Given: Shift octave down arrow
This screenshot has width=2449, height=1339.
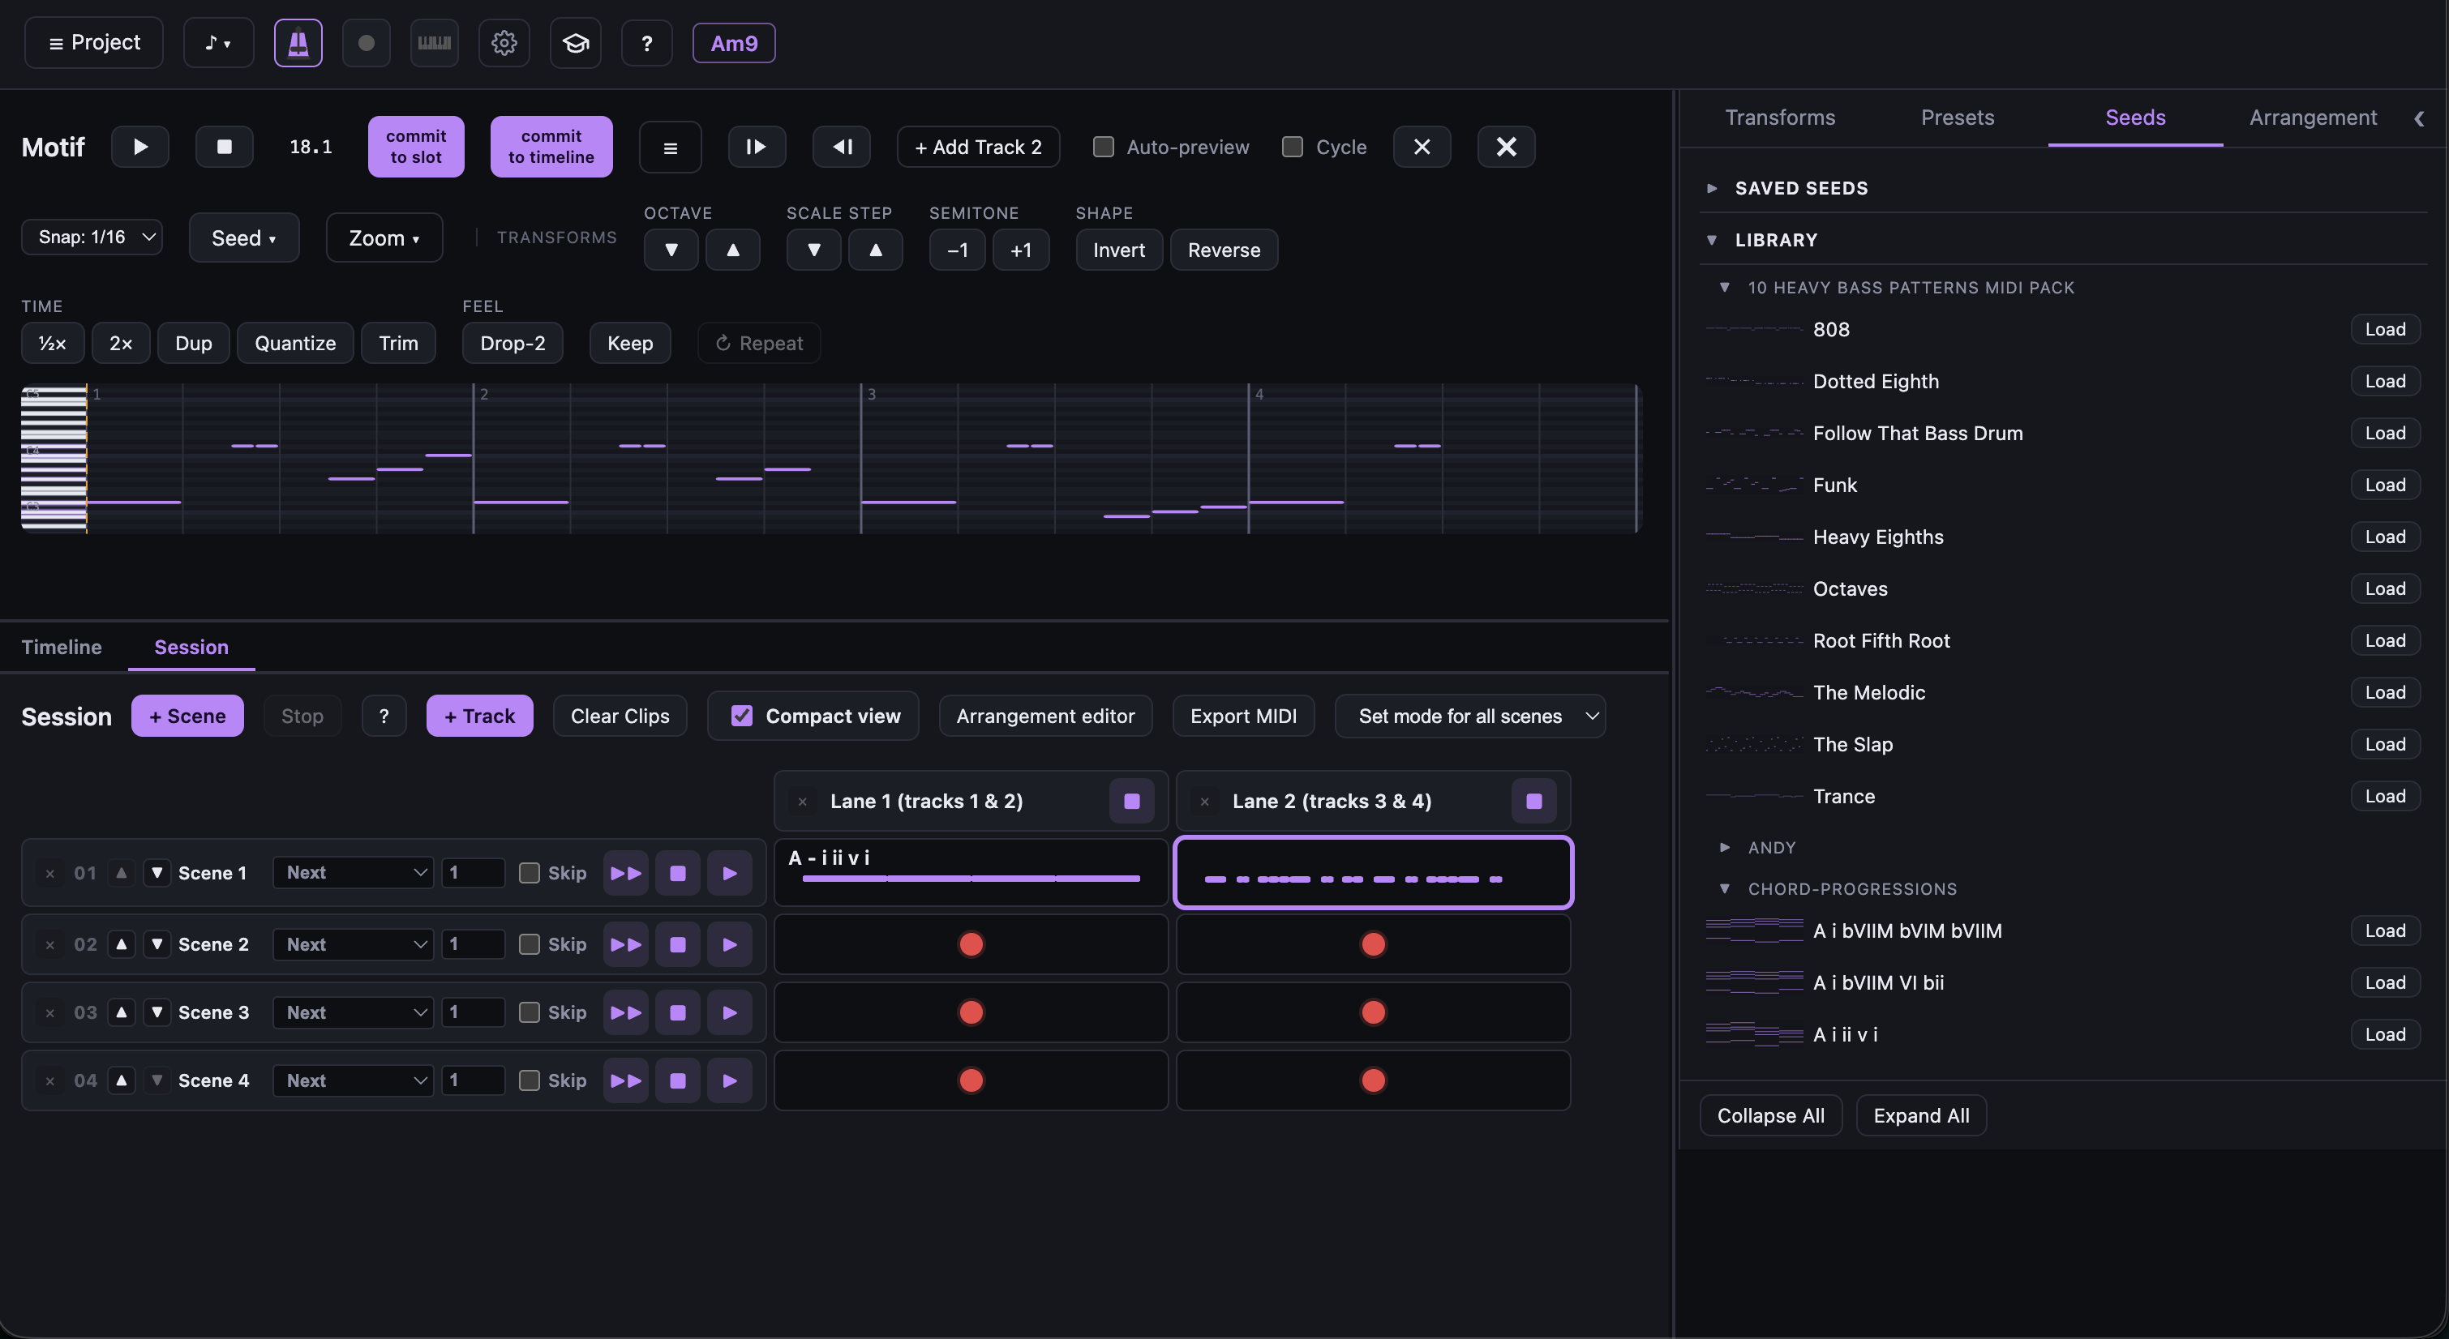Looking at the screenshot, I should tap(671, 250).
